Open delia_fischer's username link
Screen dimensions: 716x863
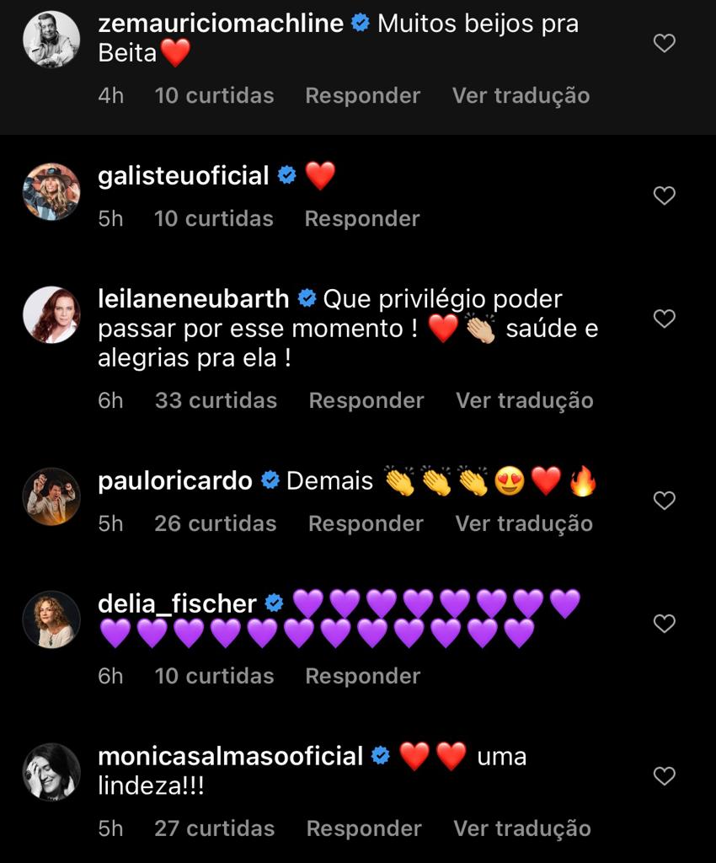[x=177, y=603]
